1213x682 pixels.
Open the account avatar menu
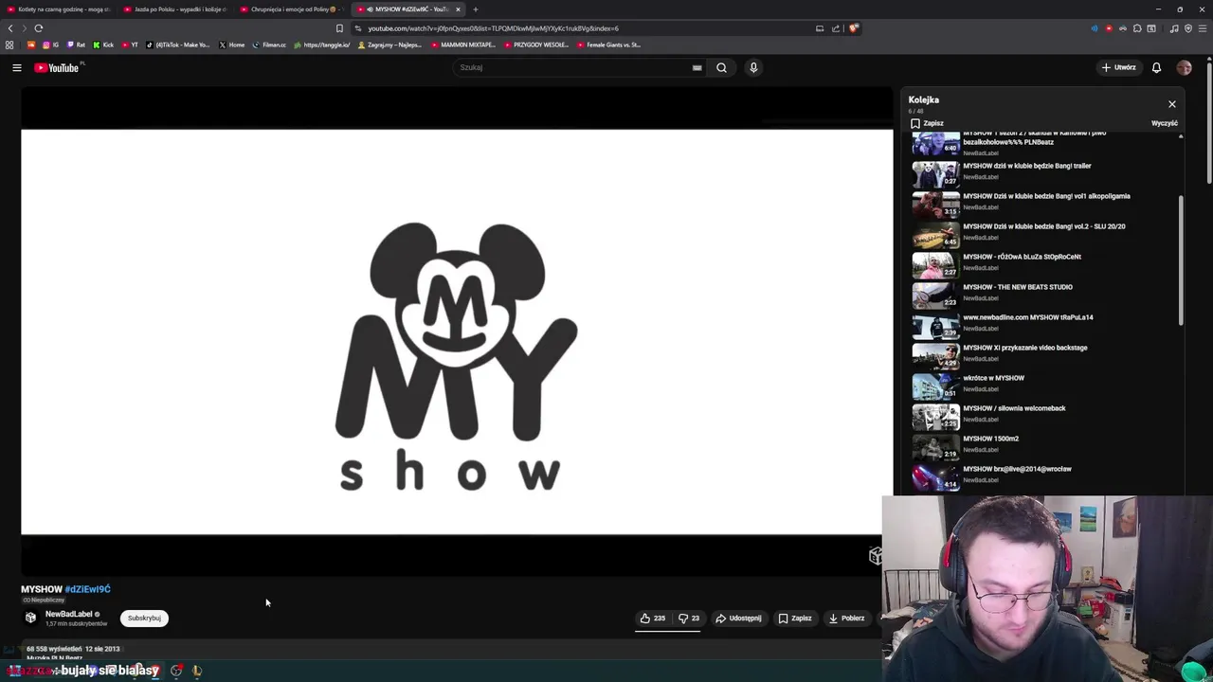pos(1184,67)
